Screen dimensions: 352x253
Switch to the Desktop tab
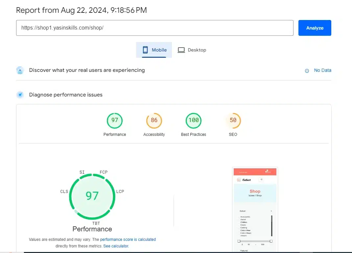coord(192,50)
